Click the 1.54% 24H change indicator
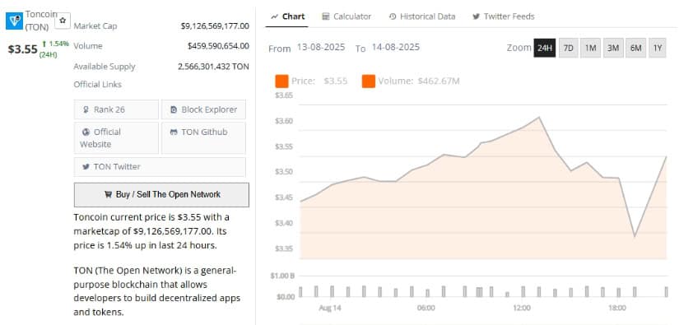This screenshot has width=679, height=325. coord(55,49)
